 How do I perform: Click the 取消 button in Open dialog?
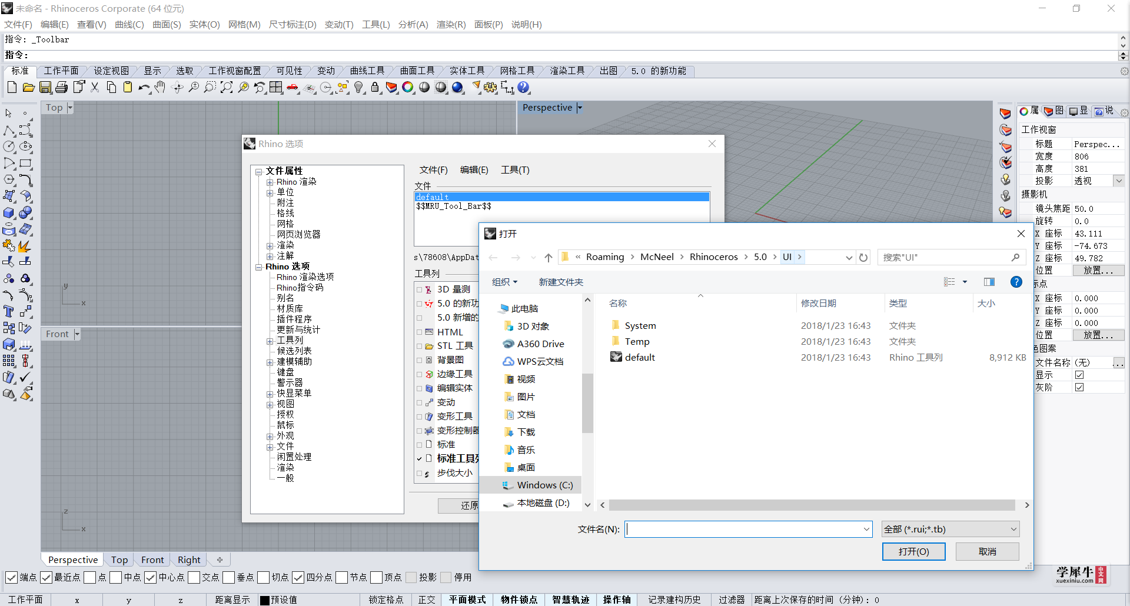(987, 551)
